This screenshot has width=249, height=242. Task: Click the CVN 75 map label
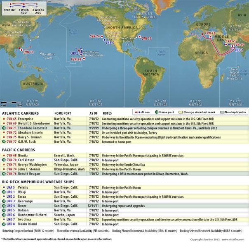tap(146, 38)
